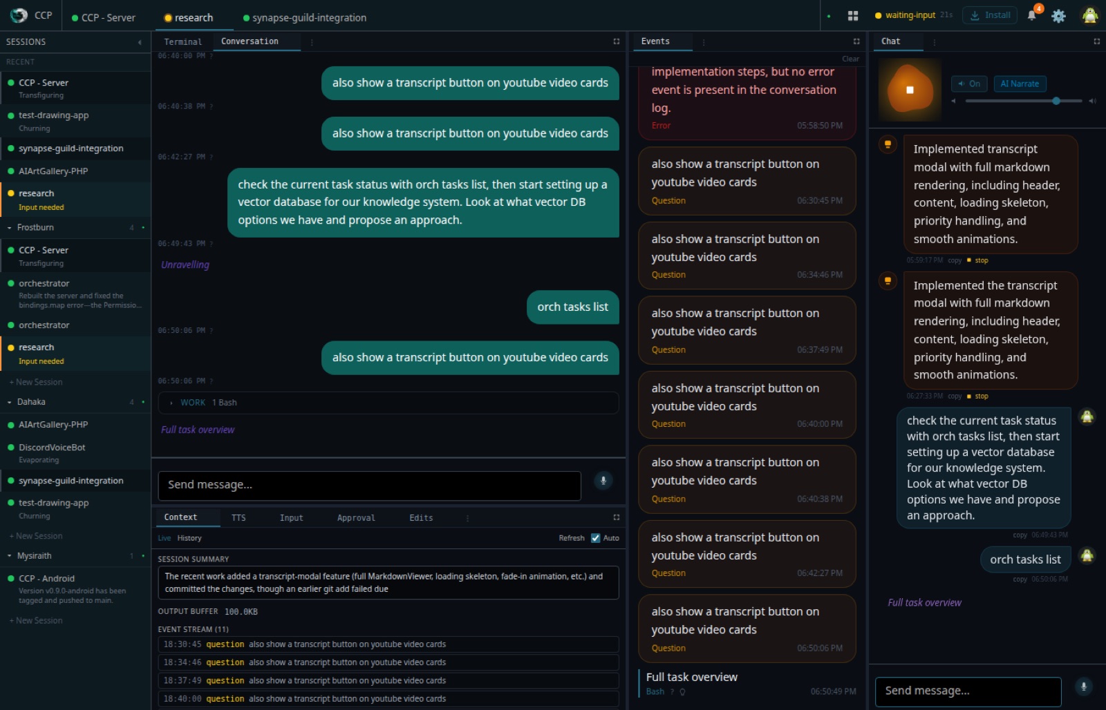Collapse the Frostburn session group
Viewport: 1106px width, 710px height.
pyautogui.click(x=10, y=227)
